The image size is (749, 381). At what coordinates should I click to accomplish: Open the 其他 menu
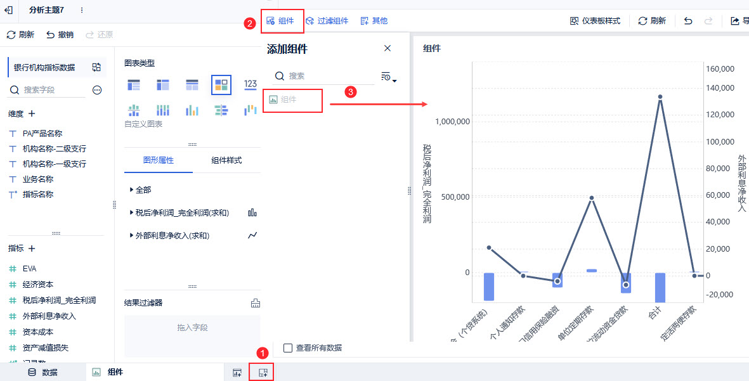(x=374, y=21)
